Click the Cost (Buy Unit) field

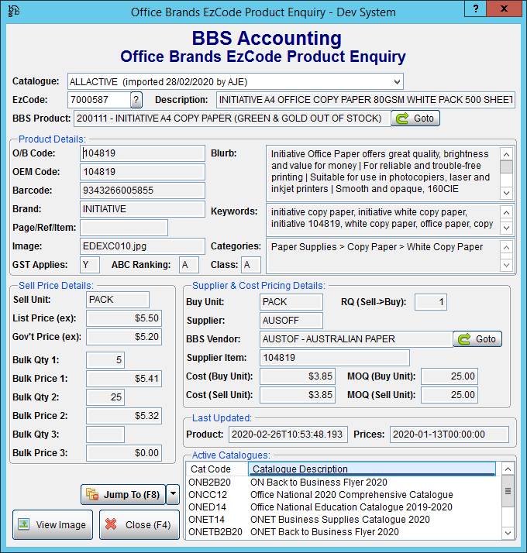tap(298, 376)
